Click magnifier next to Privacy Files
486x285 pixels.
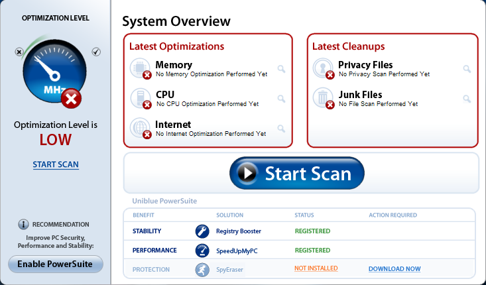pos(467,69)
